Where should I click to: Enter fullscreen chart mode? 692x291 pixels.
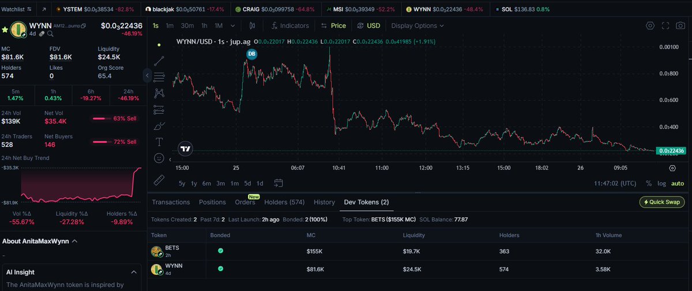[x=665, y=25]
